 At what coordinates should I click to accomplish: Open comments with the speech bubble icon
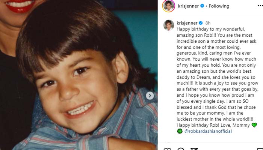pyautogui.click(x=180, y=149)
